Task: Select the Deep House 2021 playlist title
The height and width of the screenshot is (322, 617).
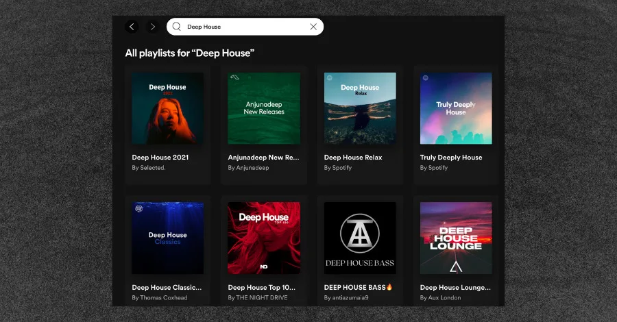Action: [160, 158]
